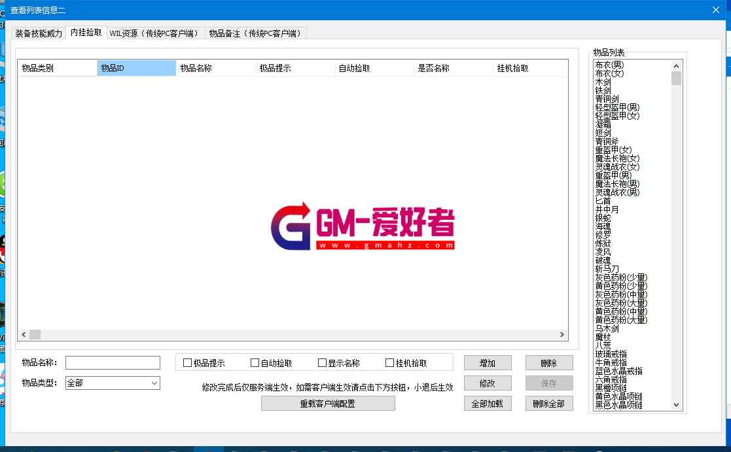
Task: Click the 自动捡取 column header
Action: click(x=374, y=68)
